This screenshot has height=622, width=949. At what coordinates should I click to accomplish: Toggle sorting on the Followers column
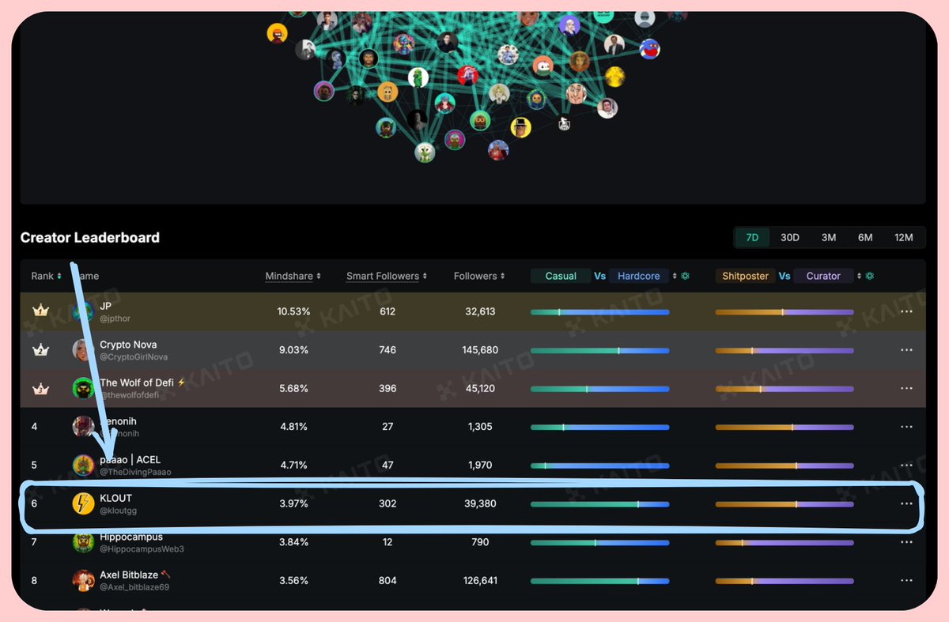coord(502,276)
